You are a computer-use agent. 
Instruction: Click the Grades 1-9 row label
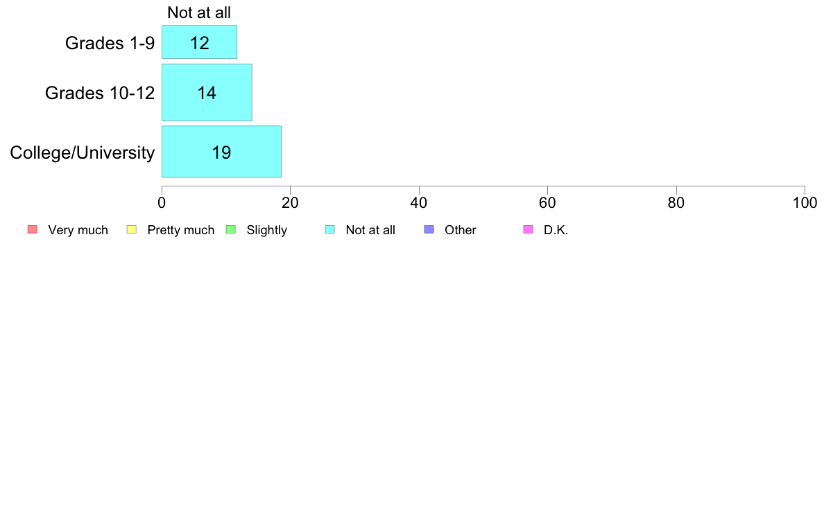[110, 43]
